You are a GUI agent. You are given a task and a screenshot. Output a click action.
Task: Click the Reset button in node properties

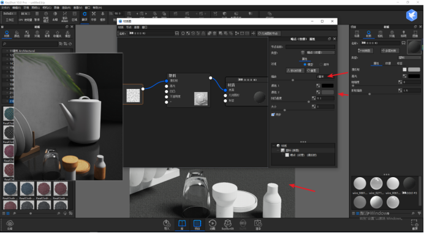click(312, 71)
